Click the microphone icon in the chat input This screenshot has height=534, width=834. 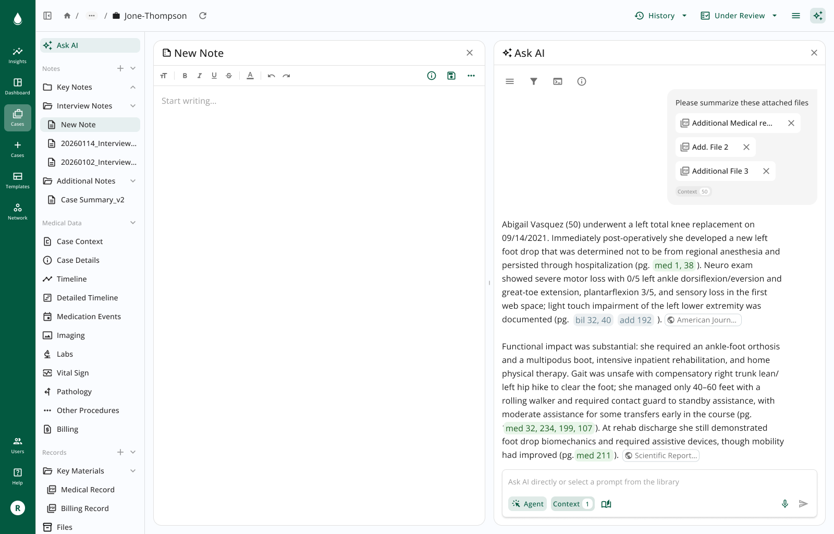pyautogui.click(x=784, y=504)
